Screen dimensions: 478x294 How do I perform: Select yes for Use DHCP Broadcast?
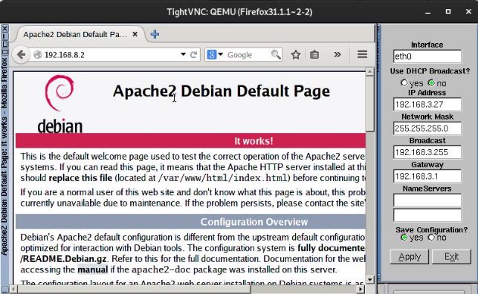(x=404, y=83)
